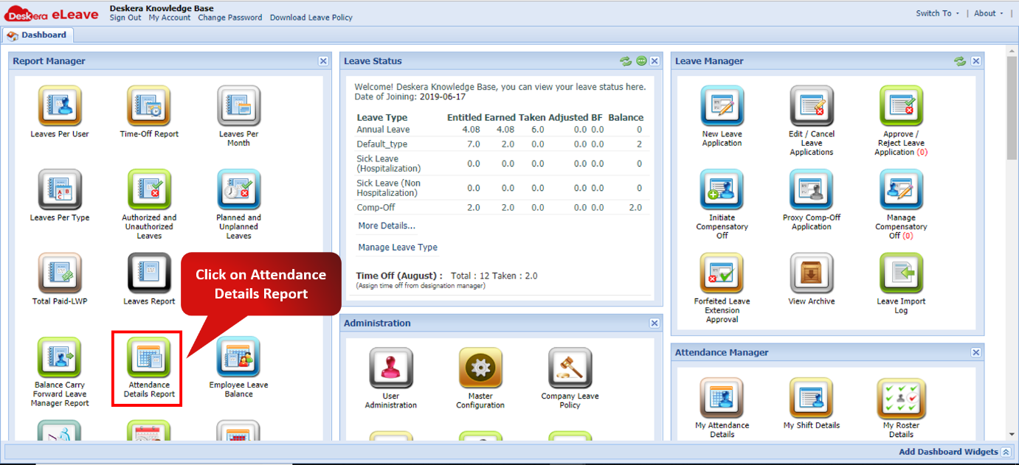Click the Manage Leave Type link

[x=398, y=248]
